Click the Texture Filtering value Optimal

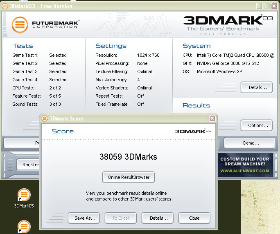pos(145,71)
